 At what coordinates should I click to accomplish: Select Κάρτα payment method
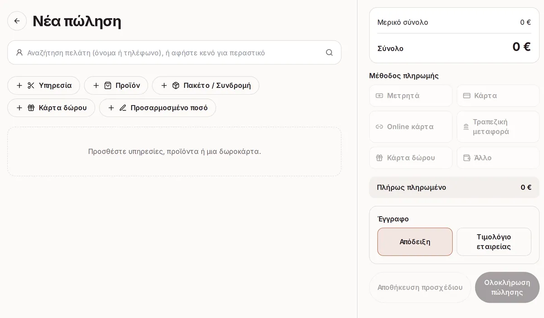[x=498, y=96]
